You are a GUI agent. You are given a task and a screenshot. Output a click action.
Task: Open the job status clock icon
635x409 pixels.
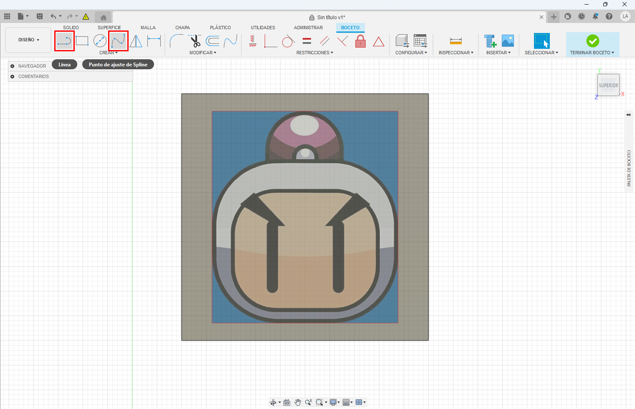[x=582, y=16]
